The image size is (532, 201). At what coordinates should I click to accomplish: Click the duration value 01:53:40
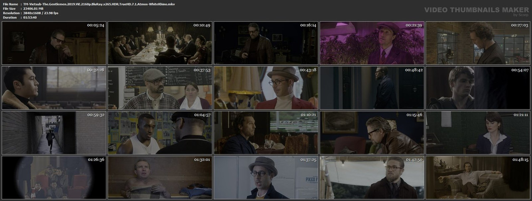point(30,17)
